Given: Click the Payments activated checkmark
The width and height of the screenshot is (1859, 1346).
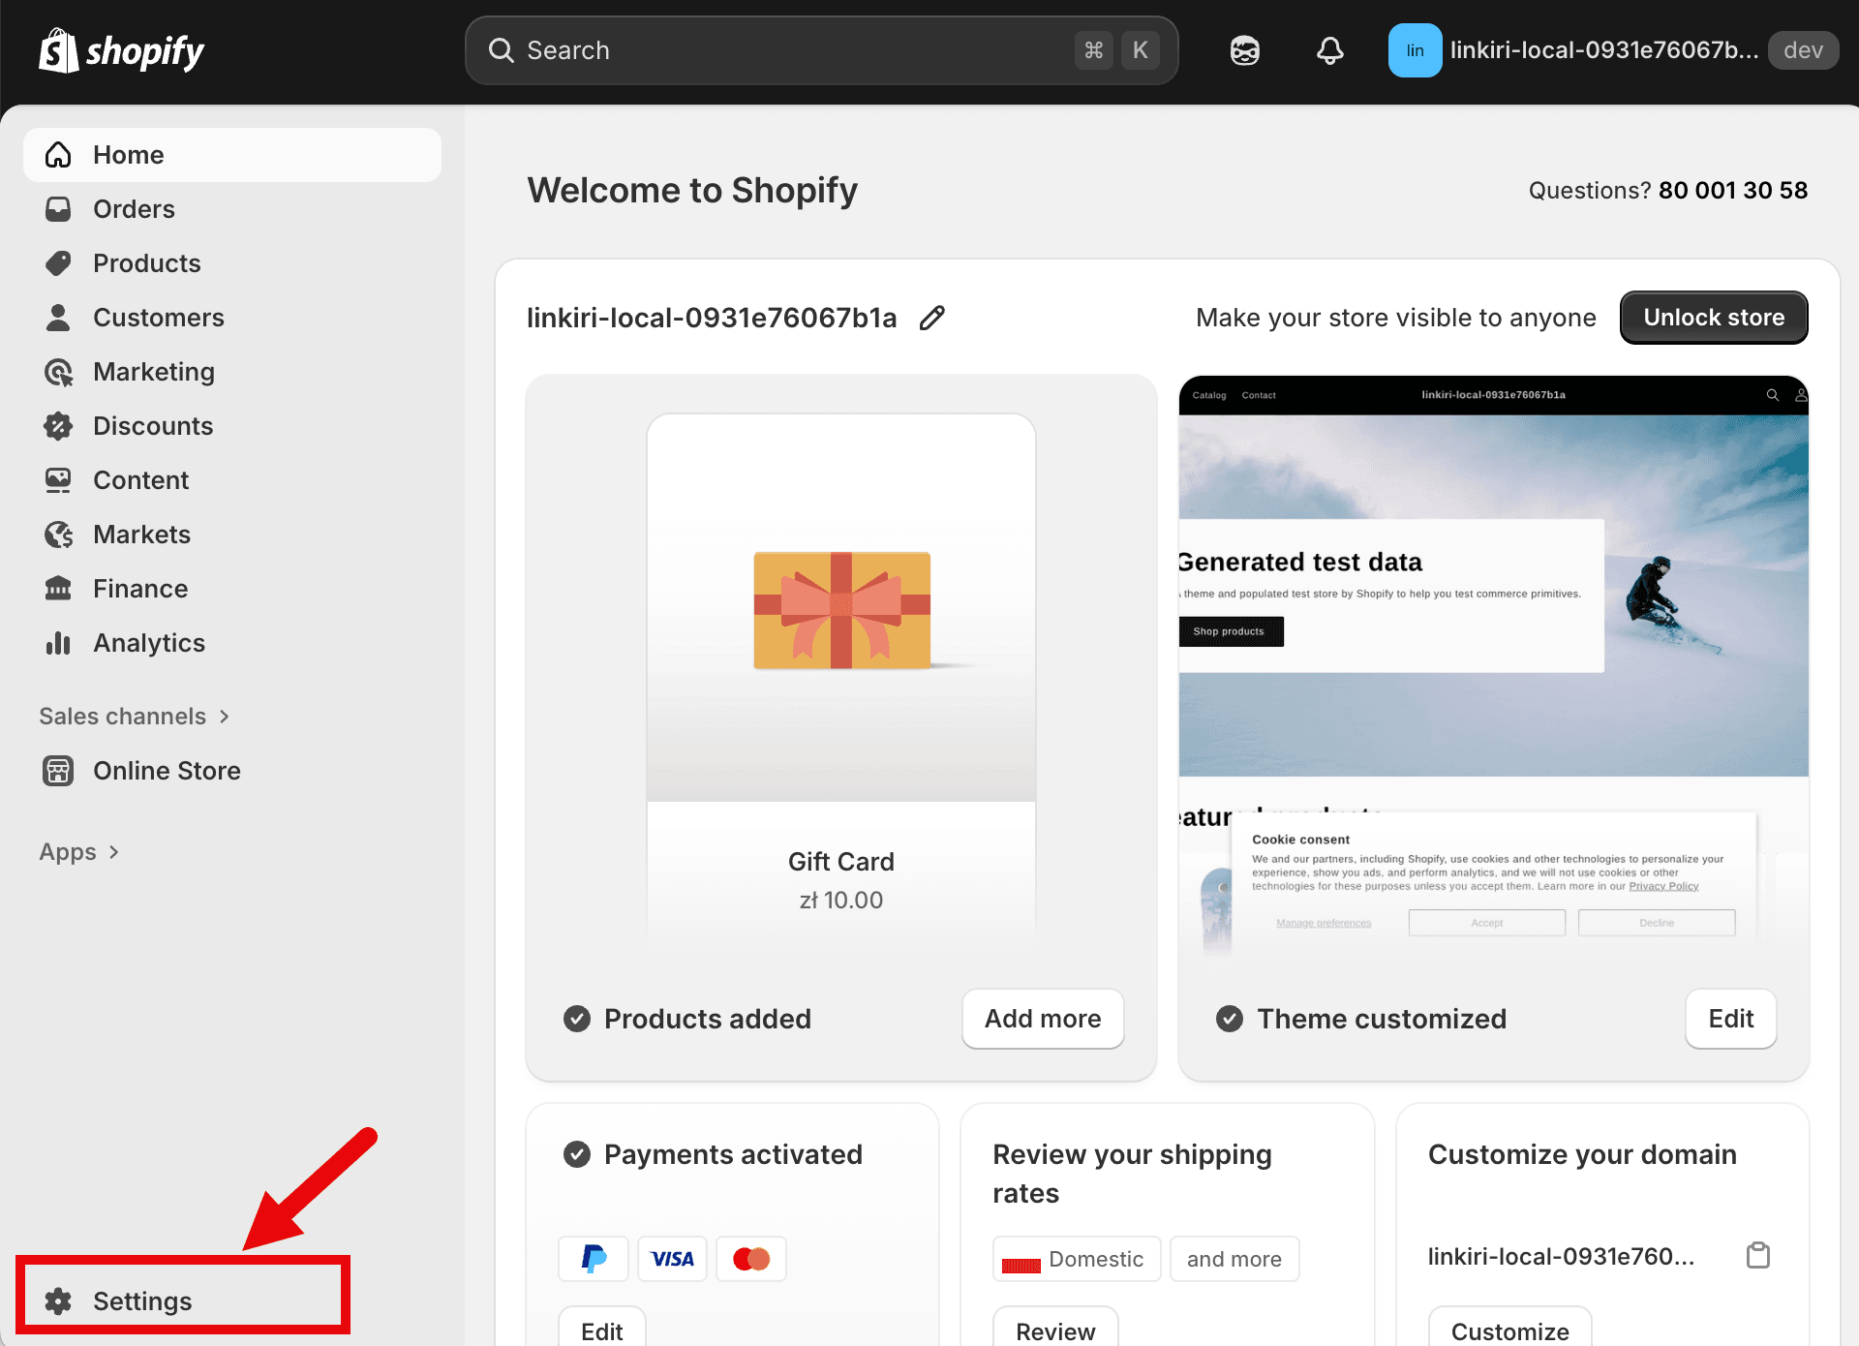Looking at the screenshot, I should (577, 1154).
